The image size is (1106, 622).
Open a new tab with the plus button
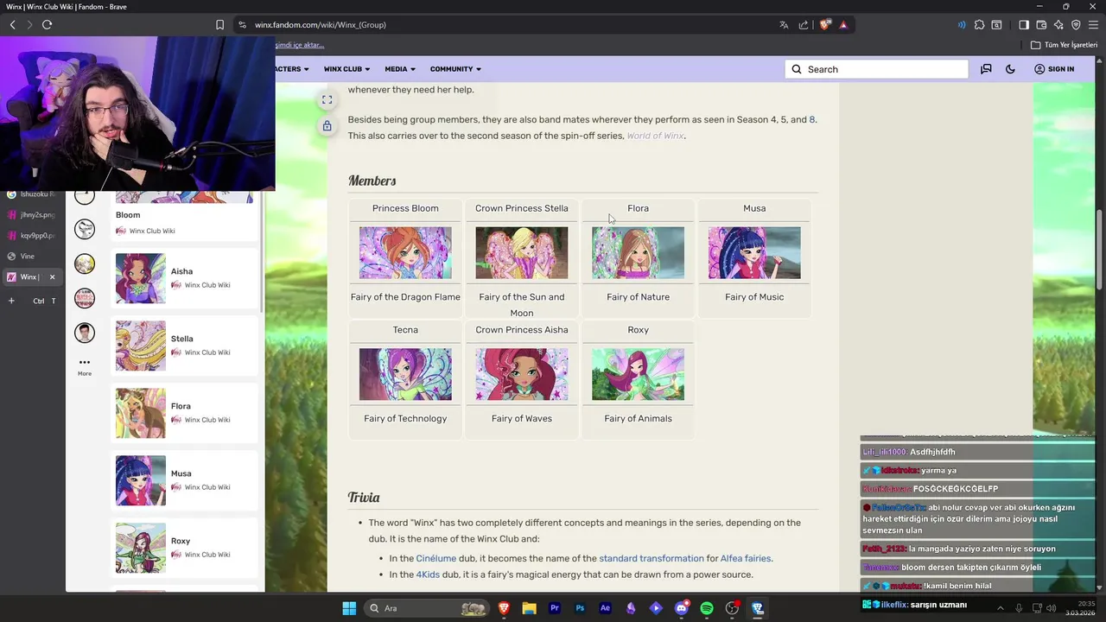11,301
